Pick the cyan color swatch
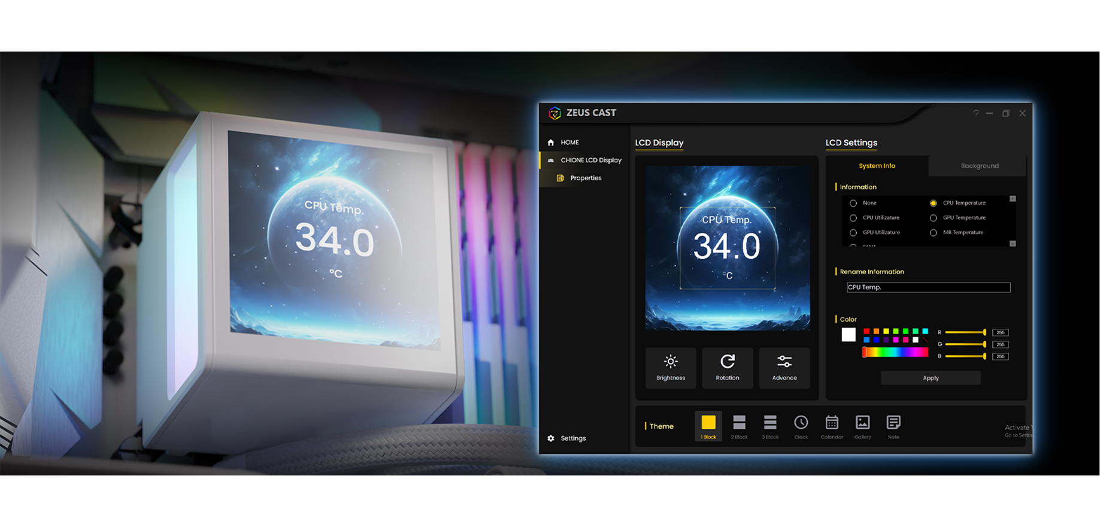This screenshot has height=527, width=1100. click(x=925, y=331)
